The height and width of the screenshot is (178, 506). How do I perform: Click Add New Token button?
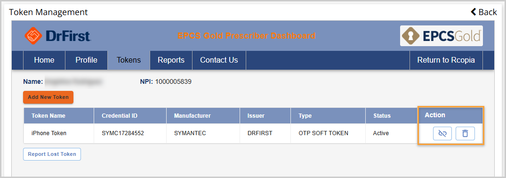(48, 97)
